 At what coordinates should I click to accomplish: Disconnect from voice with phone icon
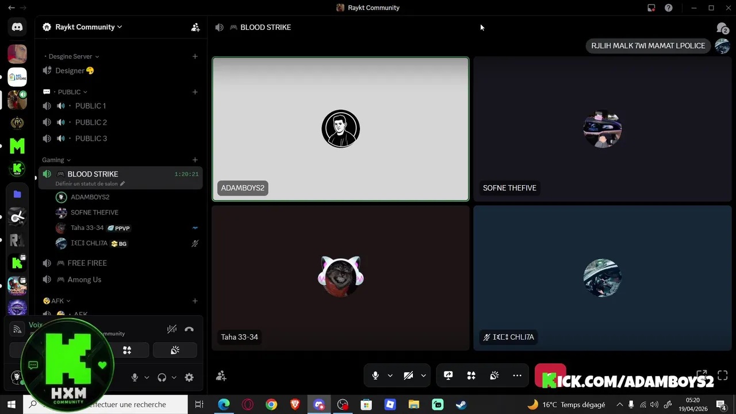(x=189, y=329)
